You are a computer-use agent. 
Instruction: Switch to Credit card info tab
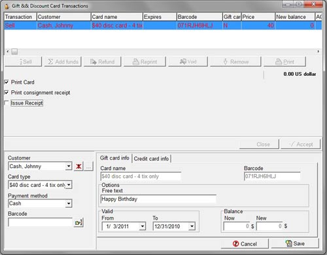[x=151, y=159]
